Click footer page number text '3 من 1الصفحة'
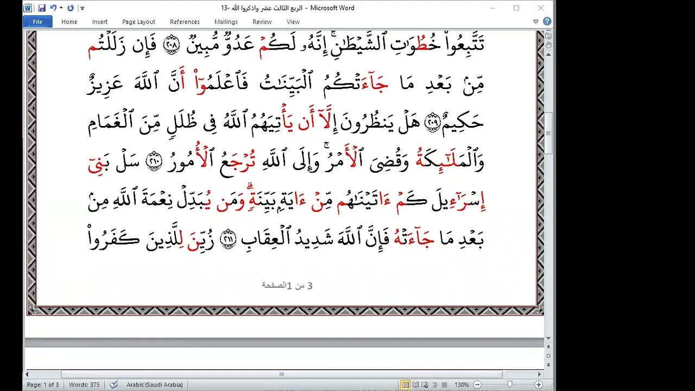The height and width of the screenshot is (391, 695). 287,285
